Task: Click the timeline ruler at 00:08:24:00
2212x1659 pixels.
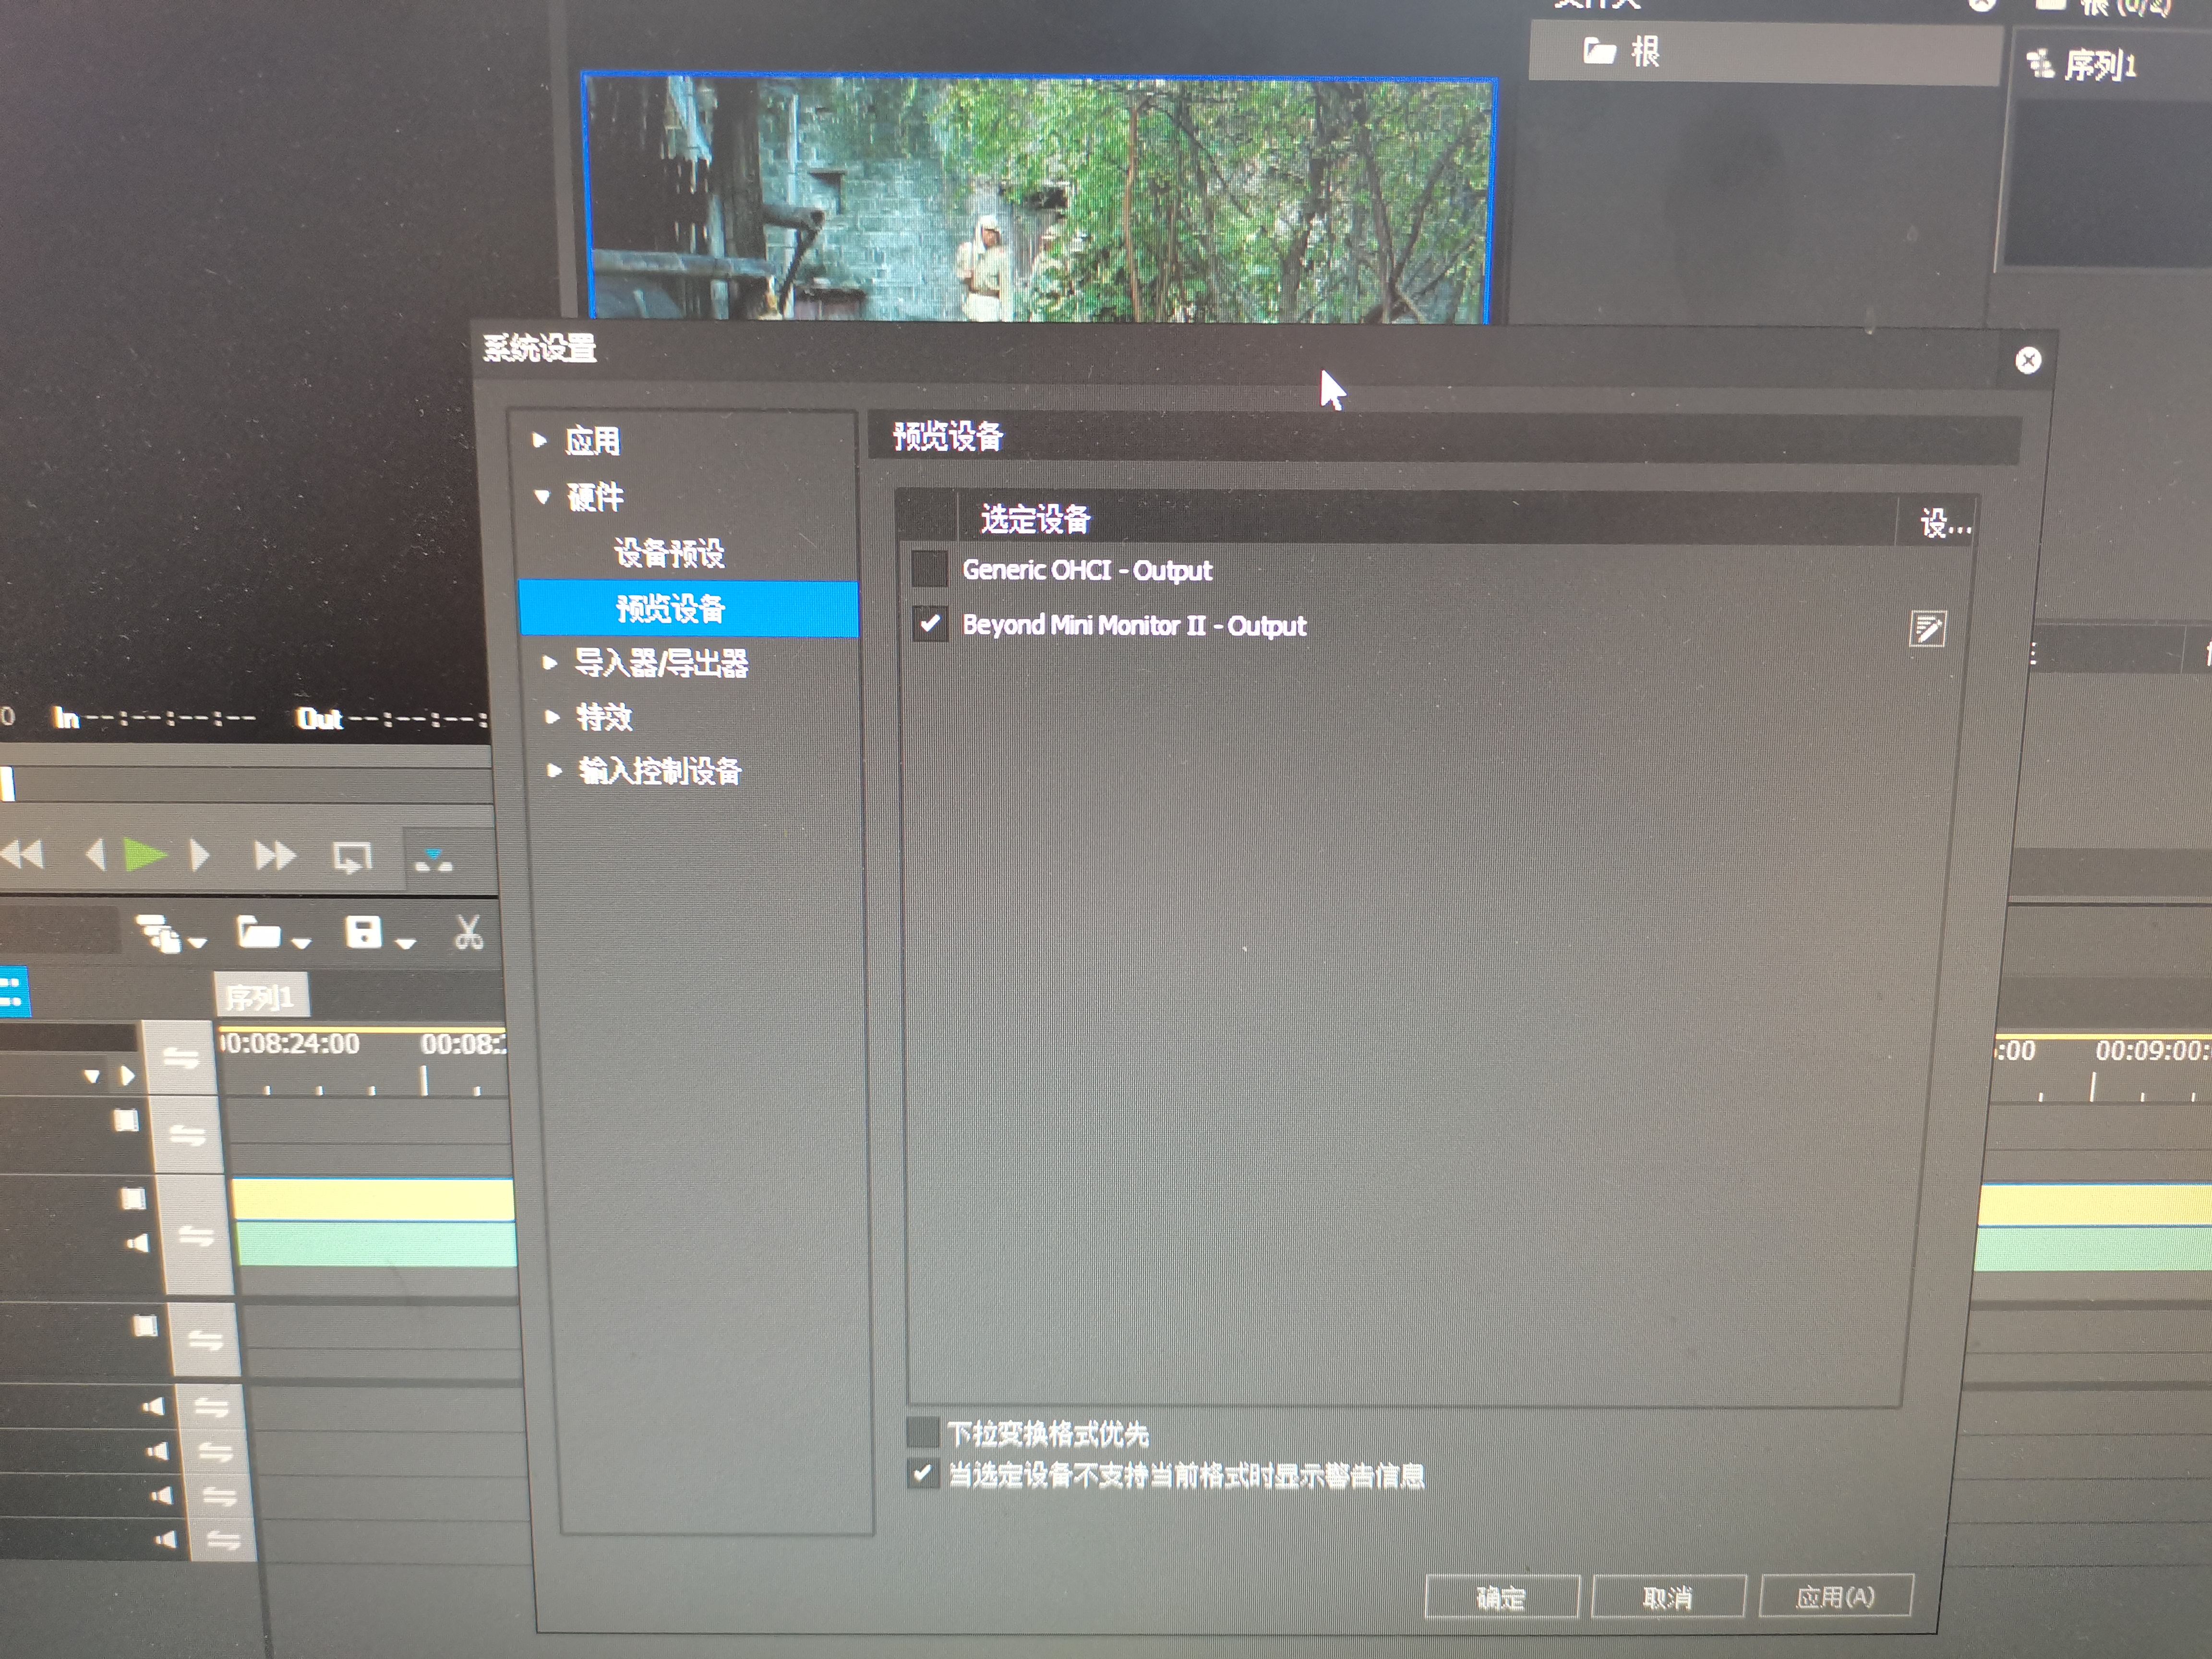Action: point(290,1045)
